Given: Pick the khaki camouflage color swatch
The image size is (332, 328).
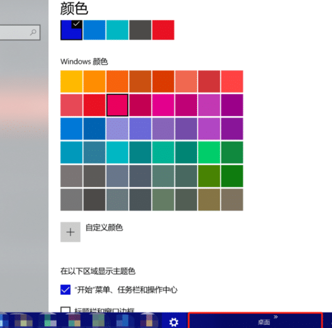Looking at the screenshot, I should pos(209,199).
